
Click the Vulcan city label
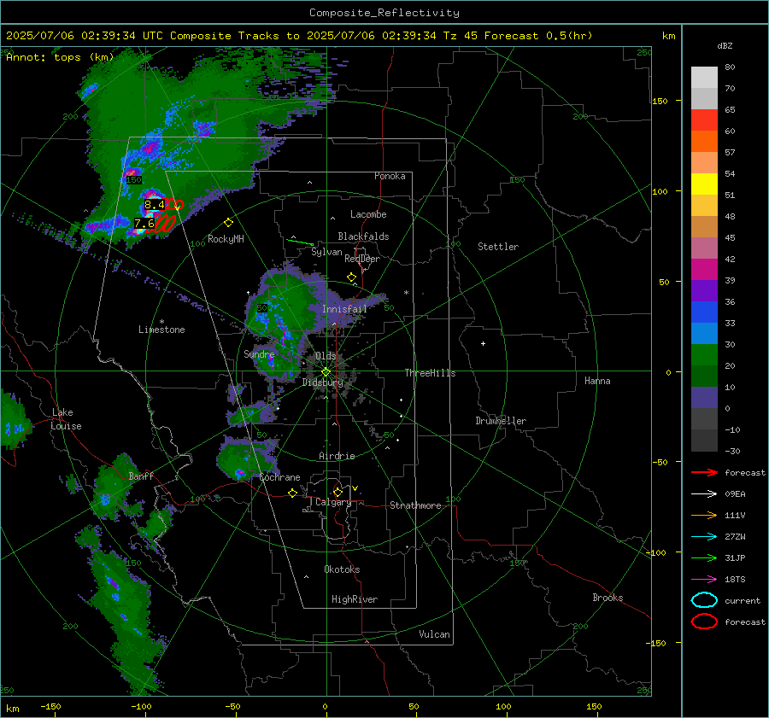(x=434, y=634)
